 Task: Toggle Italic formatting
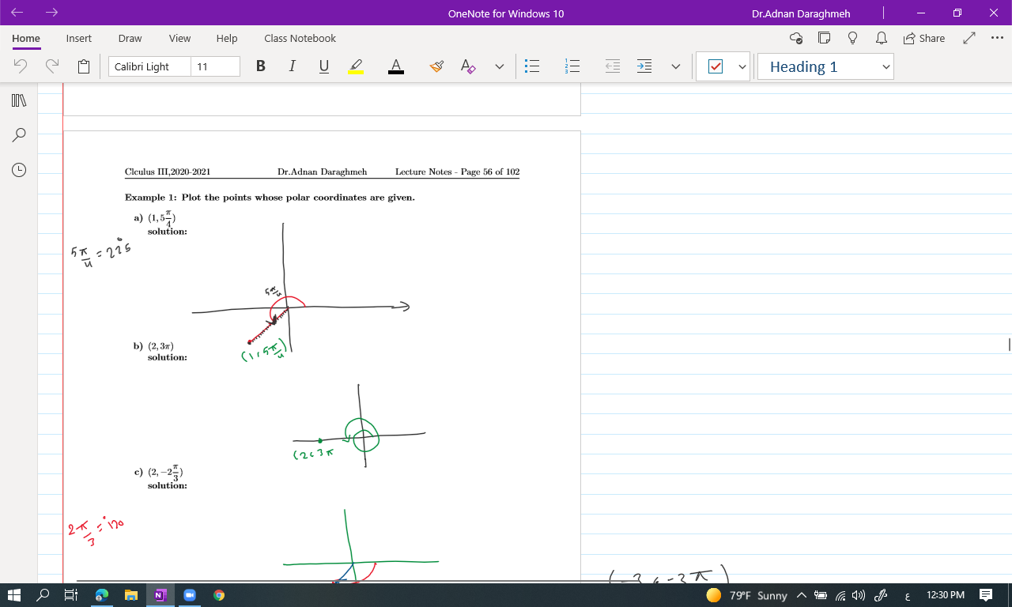[x=293, y=66]
